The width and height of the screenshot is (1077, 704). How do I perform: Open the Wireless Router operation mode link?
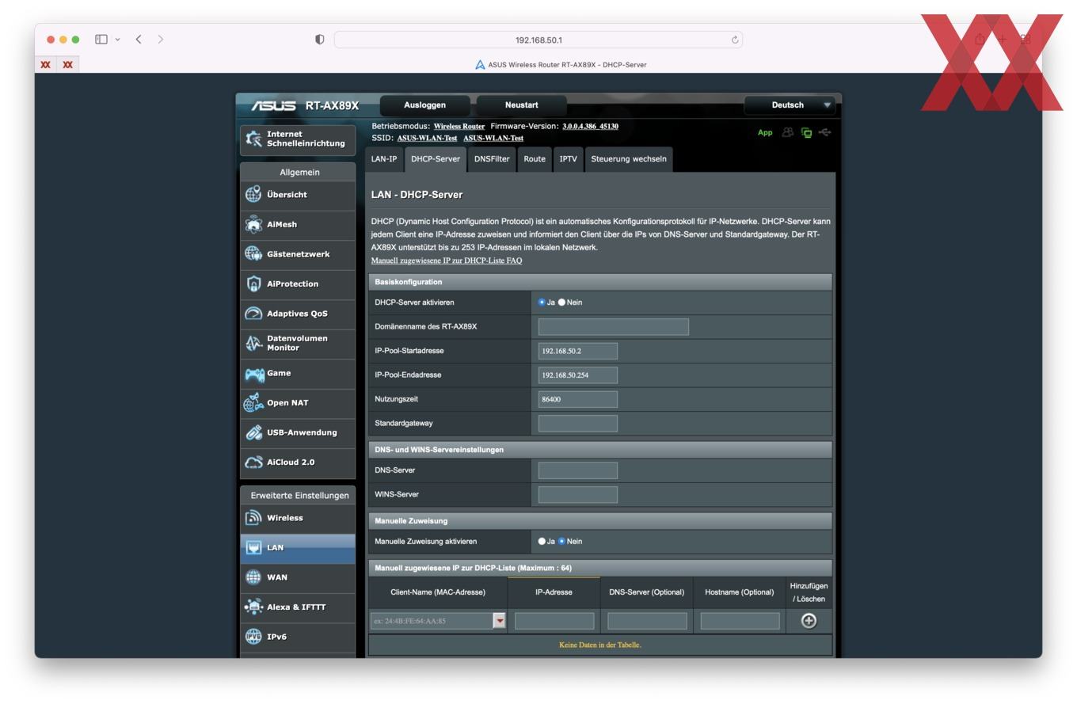pyautogui.click(x=459, y=127)
